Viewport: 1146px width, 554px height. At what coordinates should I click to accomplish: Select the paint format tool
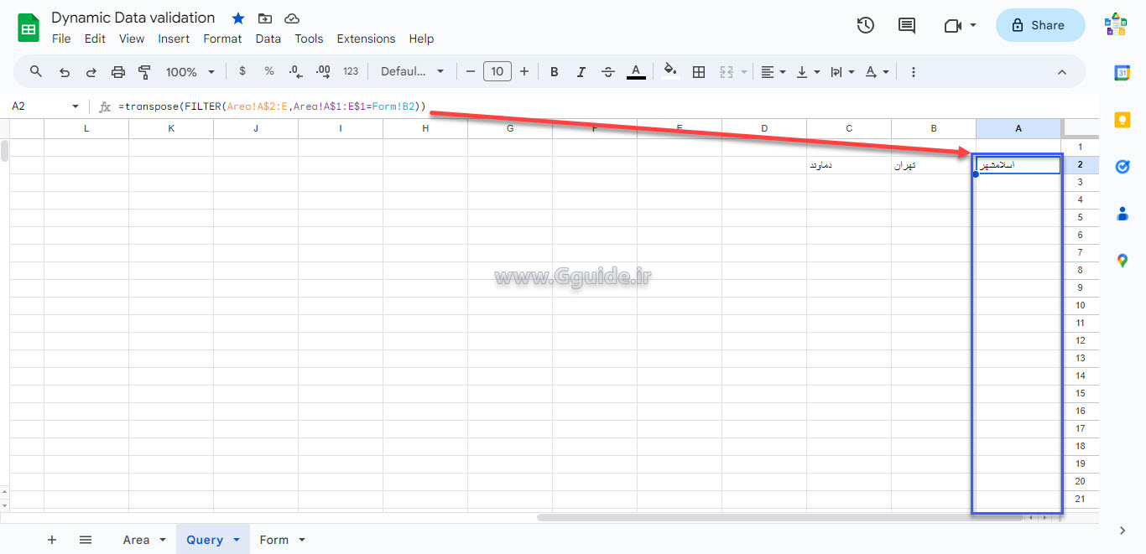click(144, 72)
